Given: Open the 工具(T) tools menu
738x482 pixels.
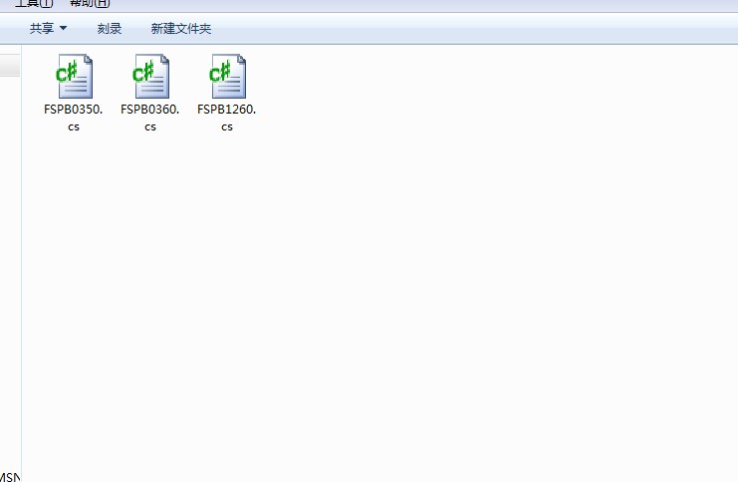Looking at the screenshot, I should pos(34,3).
